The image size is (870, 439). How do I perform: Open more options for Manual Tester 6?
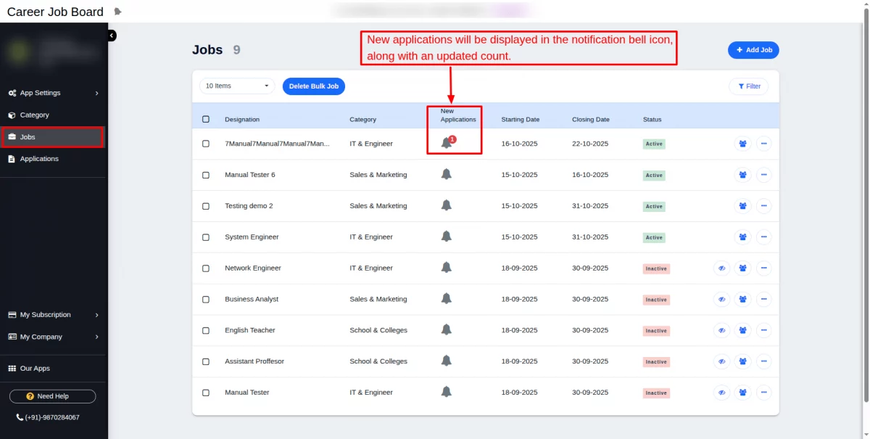pos(764,175)
